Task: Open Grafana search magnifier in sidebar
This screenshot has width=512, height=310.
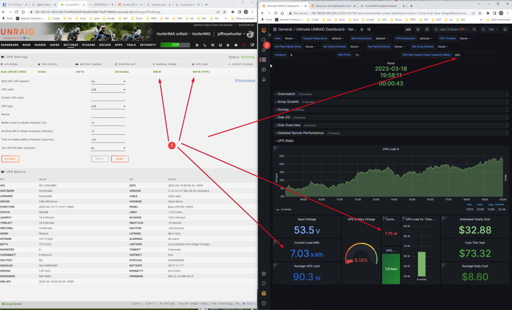Action: click(x=264, y=40)
